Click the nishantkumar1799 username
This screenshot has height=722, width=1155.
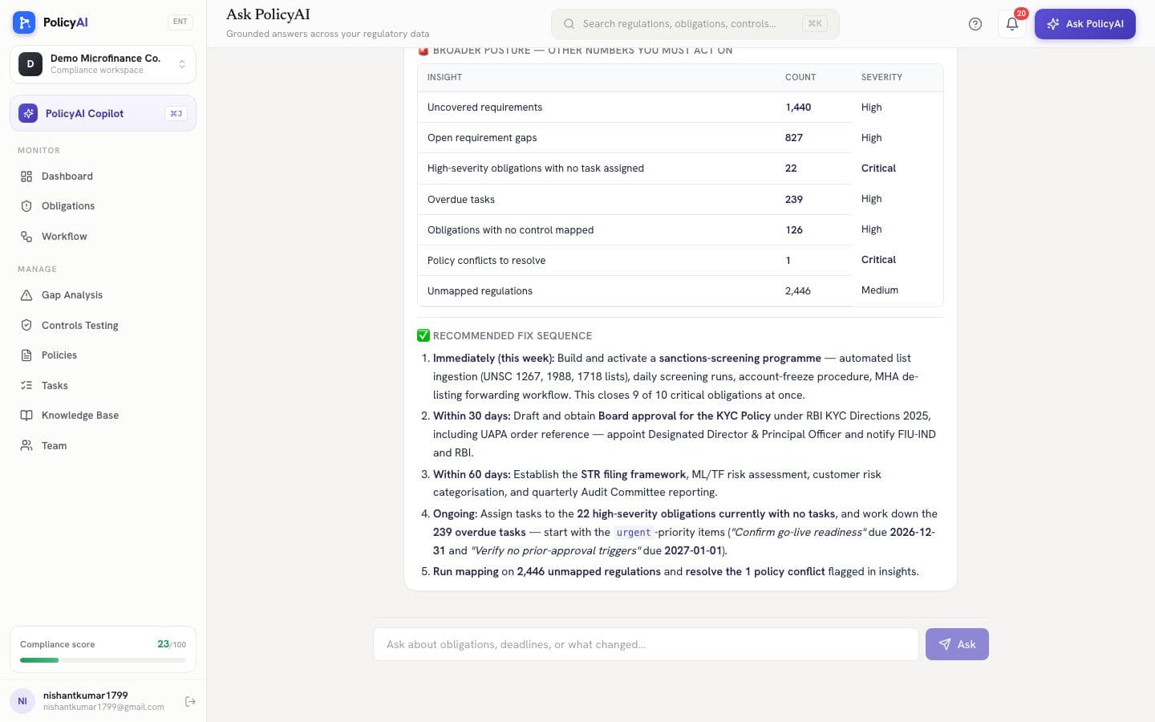[x=86, y=696]
